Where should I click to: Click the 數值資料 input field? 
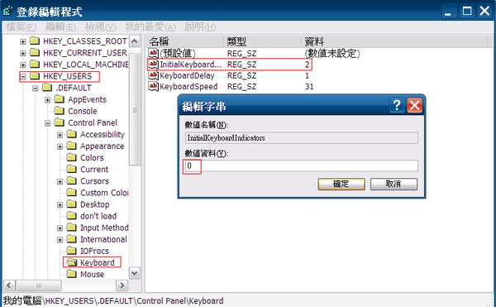pos(301,165)
